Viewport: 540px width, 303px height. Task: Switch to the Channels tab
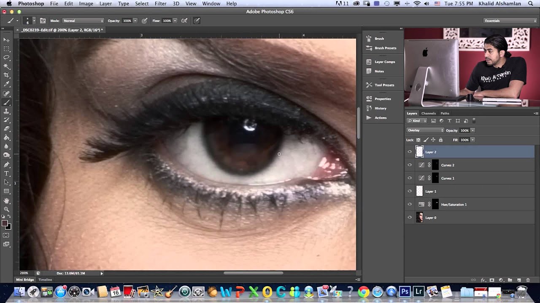pyautogui.click(x=428, y=113)
